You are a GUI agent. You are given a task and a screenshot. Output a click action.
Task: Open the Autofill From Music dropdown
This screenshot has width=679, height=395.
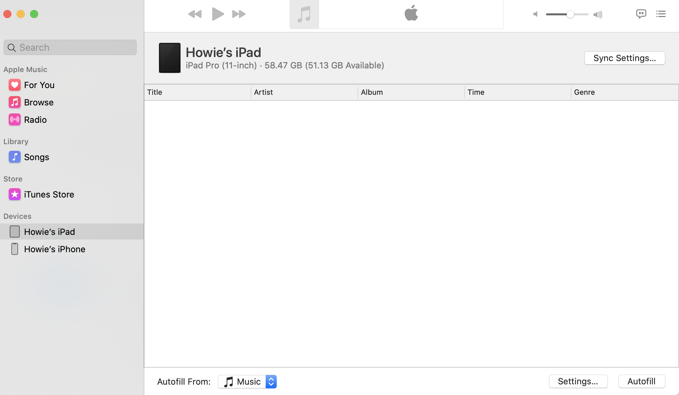coord(247,382)
